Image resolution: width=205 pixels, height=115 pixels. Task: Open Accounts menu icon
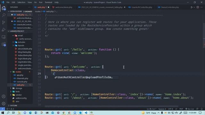click(x=4, y=96)
